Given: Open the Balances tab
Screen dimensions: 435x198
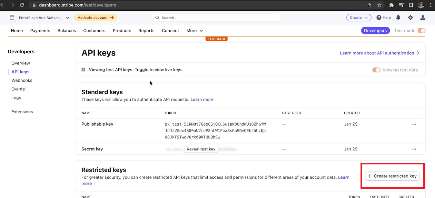Looking at the screenshot, I should pos(67,31).
